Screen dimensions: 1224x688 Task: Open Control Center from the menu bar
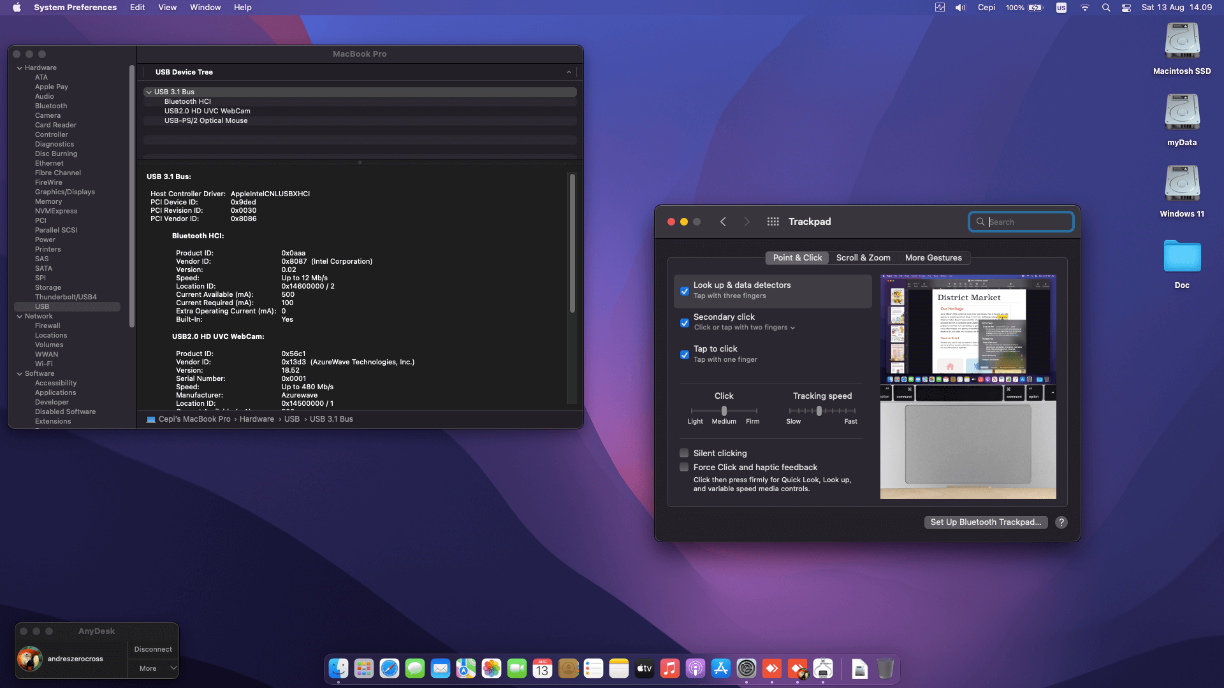(x=1126, y=8)
